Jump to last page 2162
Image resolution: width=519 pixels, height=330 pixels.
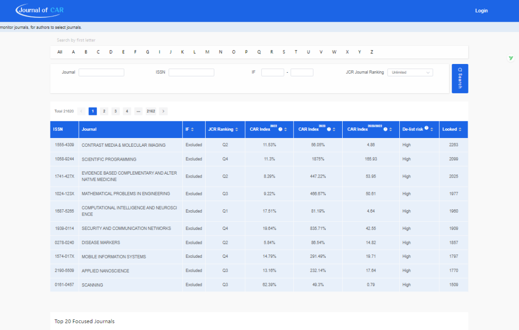[151, 111]
